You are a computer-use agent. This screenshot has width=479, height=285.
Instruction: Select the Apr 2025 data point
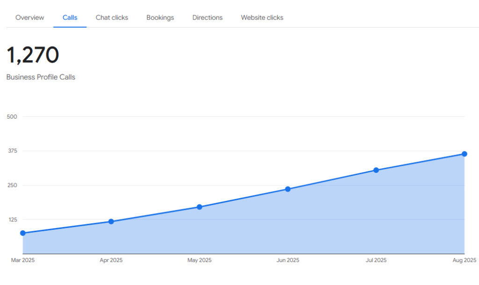(111, 221)
